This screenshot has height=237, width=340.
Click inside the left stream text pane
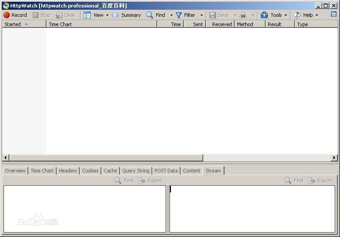[85, 209]
